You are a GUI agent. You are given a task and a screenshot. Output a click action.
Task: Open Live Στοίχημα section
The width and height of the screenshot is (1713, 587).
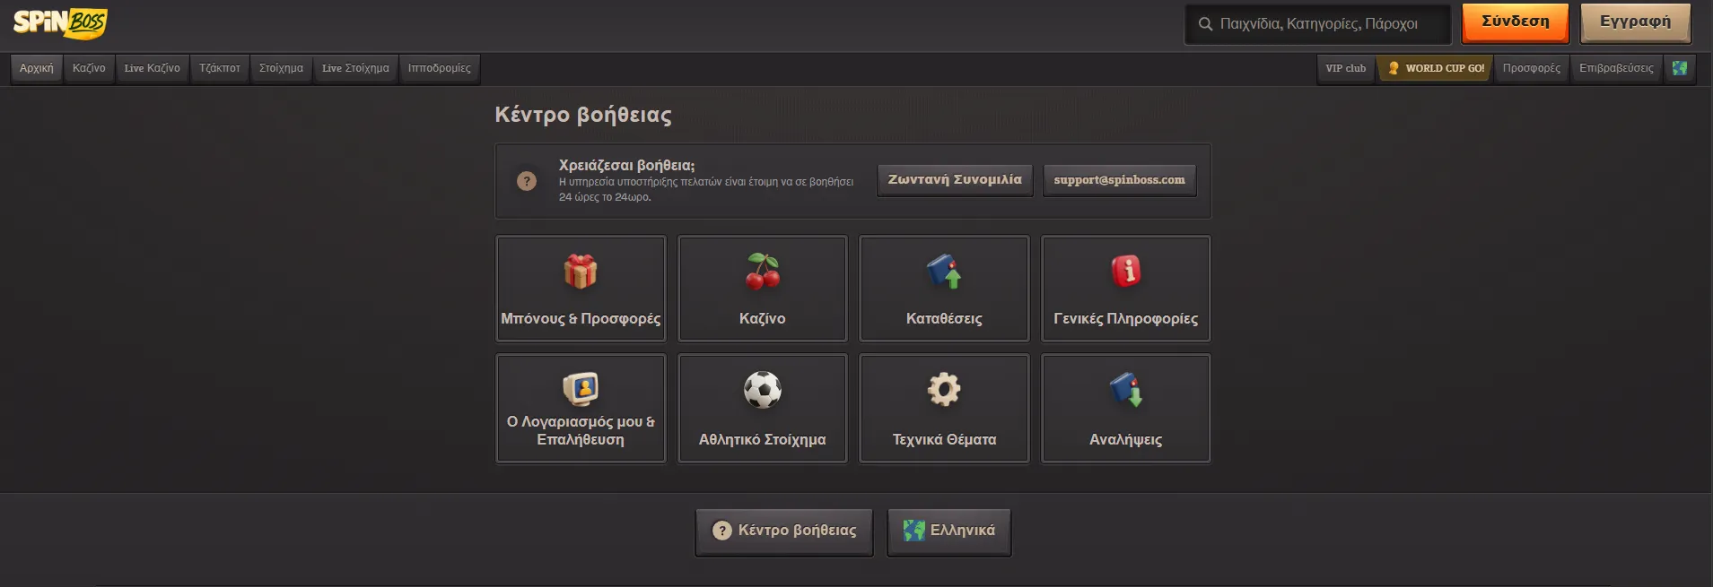click(x=355, y=68)
